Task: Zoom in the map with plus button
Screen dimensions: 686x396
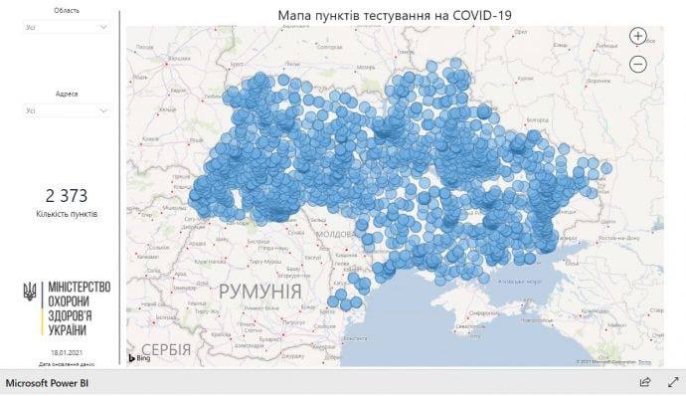Action: click(x=638, y=36)
